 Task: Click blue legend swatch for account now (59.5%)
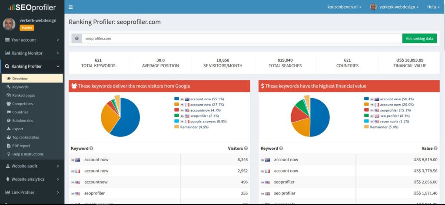click(x=176, y=99)
